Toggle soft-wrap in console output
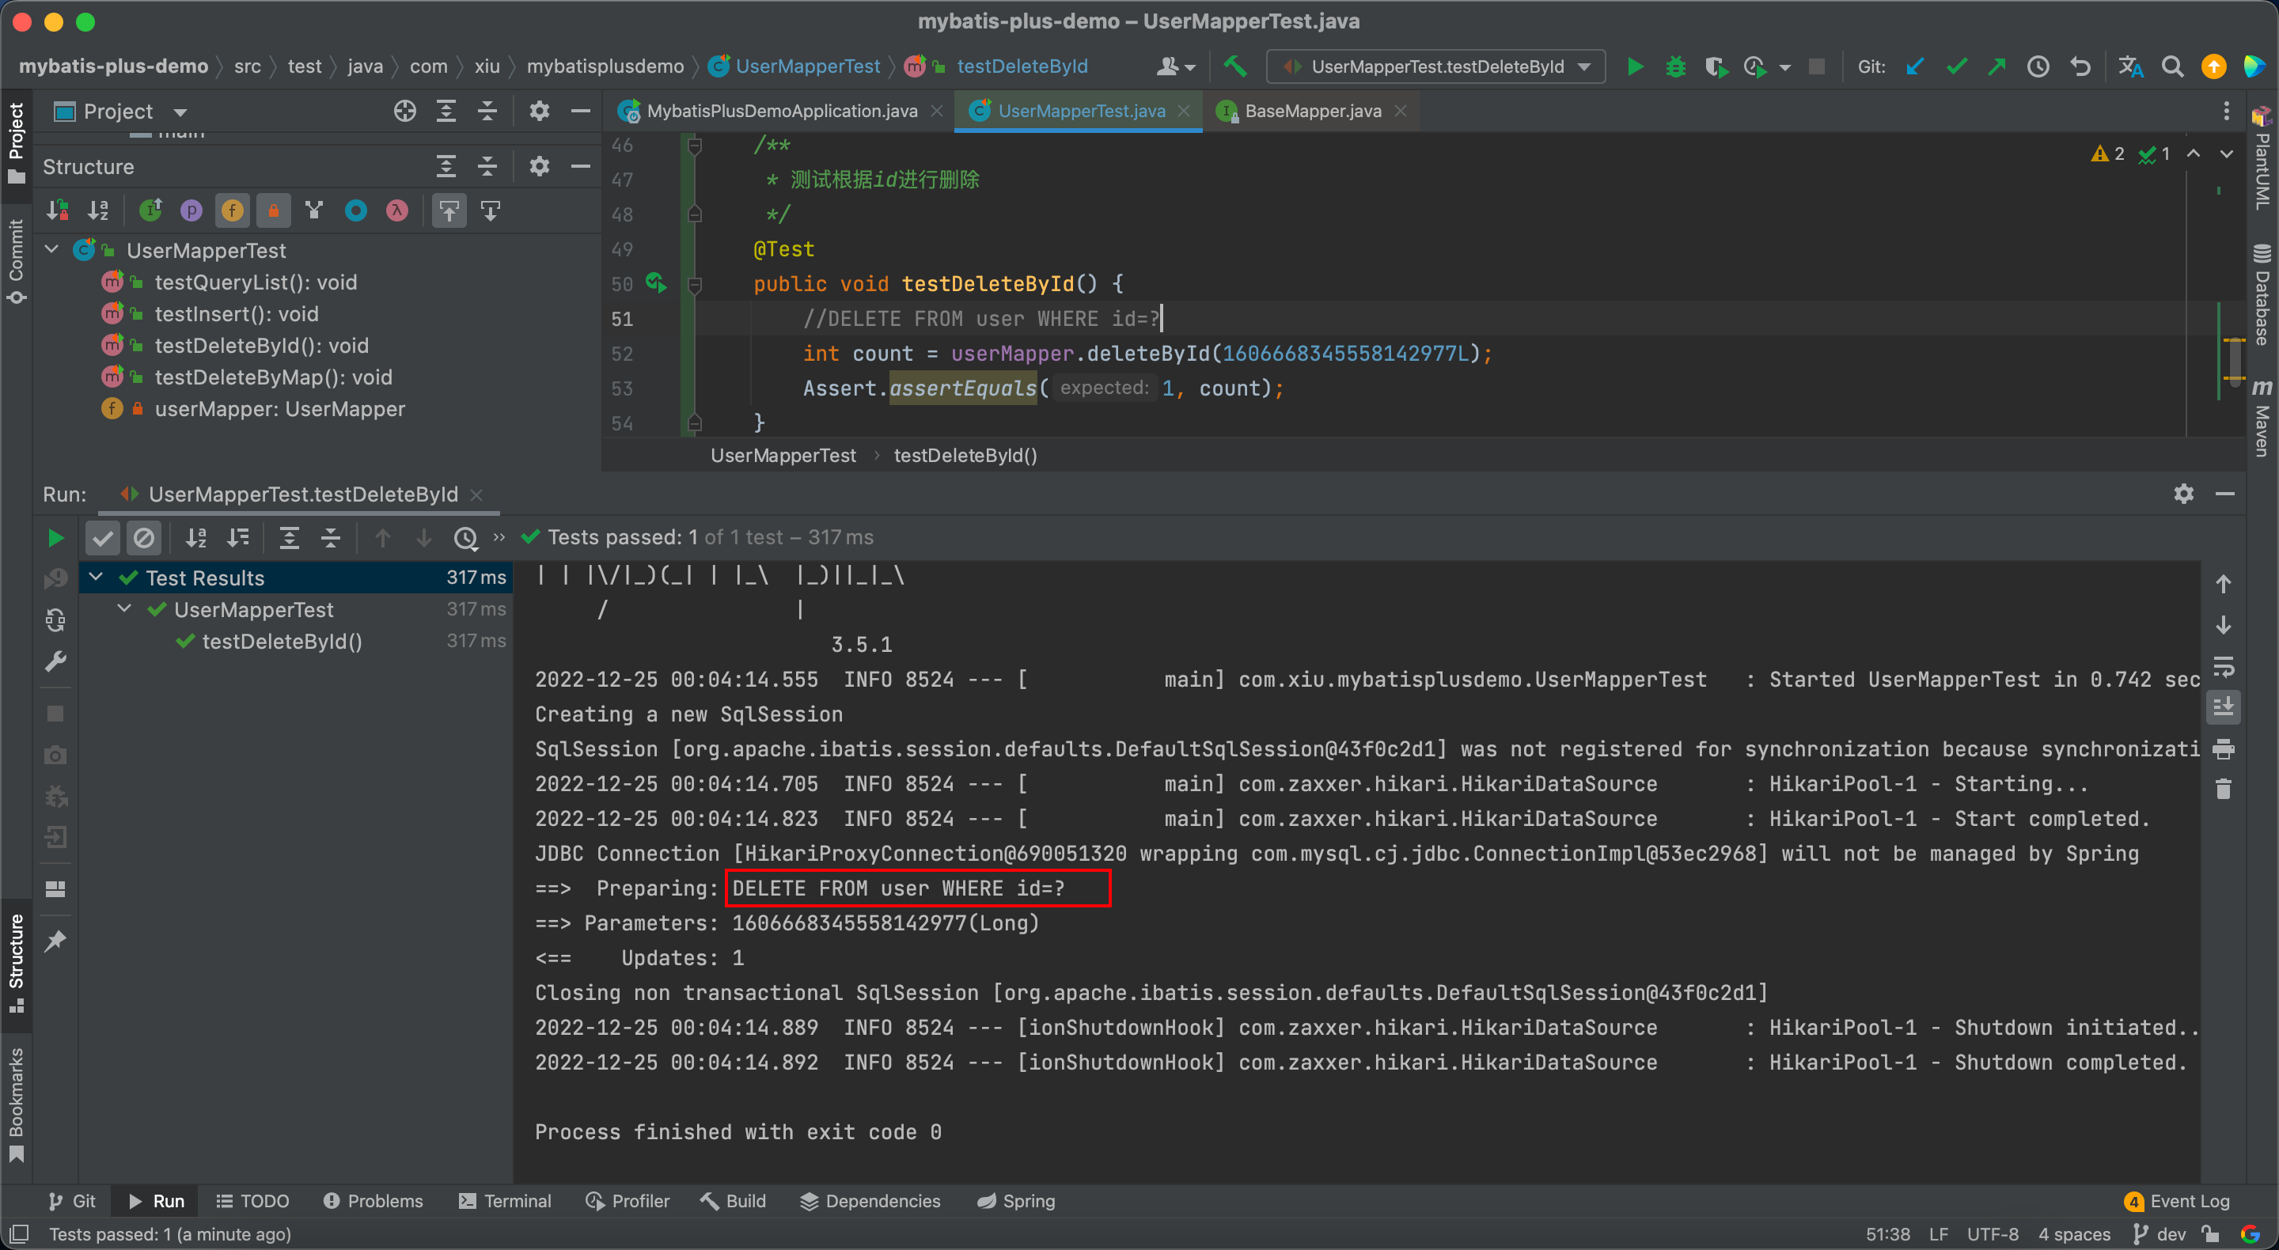Screen dimensions: 2279x1250 pyautogui.click(x=2224, y=666)
